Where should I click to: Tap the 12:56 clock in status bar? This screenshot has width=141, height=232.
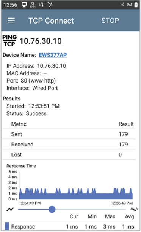click(10, 5)
